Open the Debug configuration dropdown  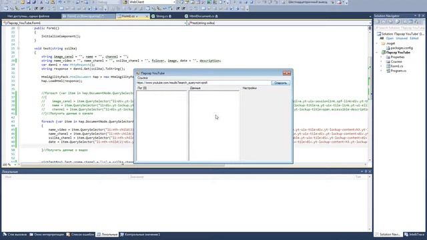[x=107, y=2]
